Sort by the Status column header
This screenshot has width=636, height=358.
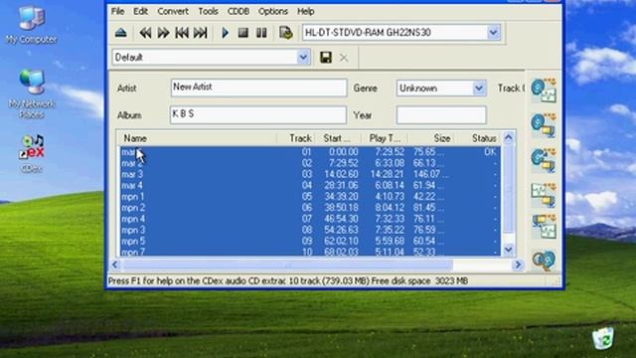478,138
